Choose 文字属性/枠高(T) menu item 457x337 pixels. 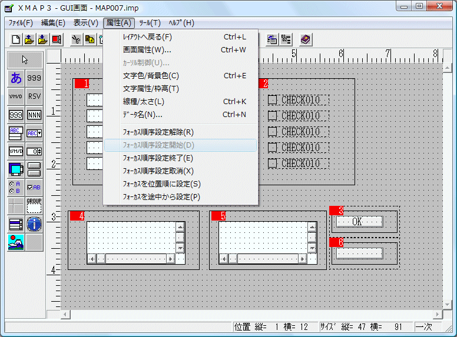point(181,88)
